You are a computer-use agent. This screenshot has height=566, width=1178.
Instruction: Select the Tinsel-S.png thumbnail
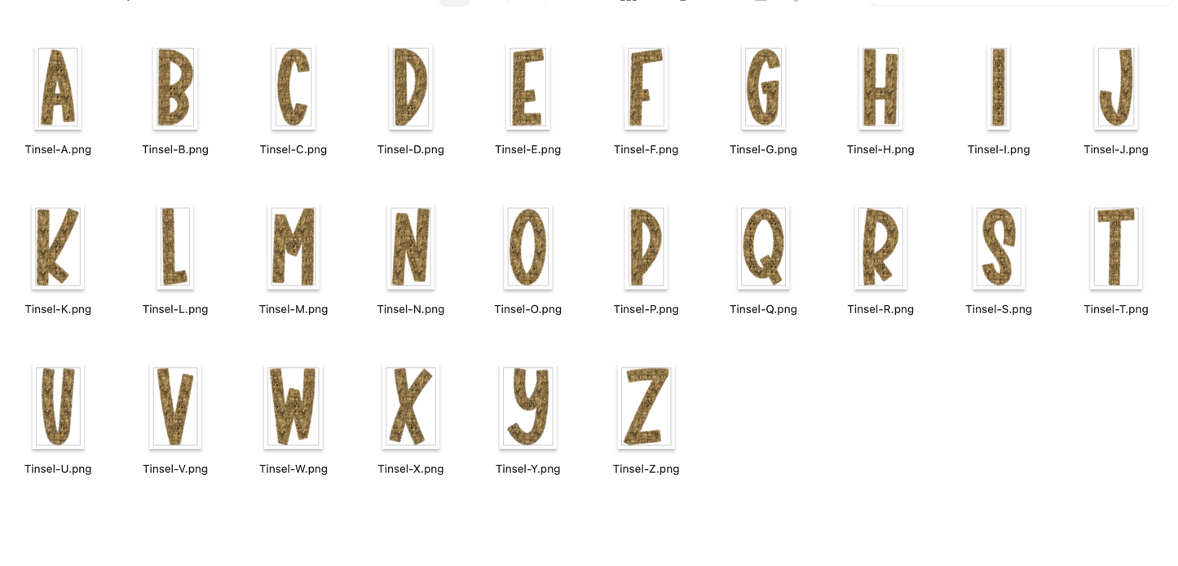click(x=998, y=247)
